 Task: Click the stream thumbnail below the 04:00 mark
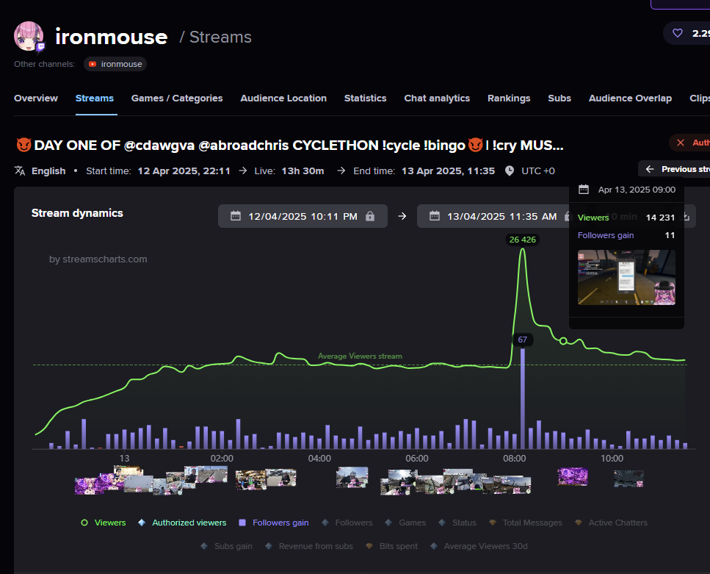click(x=352, y=478)
